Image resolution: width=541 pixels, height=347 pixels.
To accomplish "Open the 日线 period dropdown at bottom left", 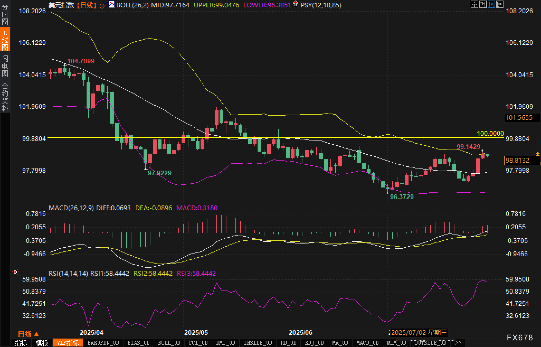I will click(x=28, y=334).
